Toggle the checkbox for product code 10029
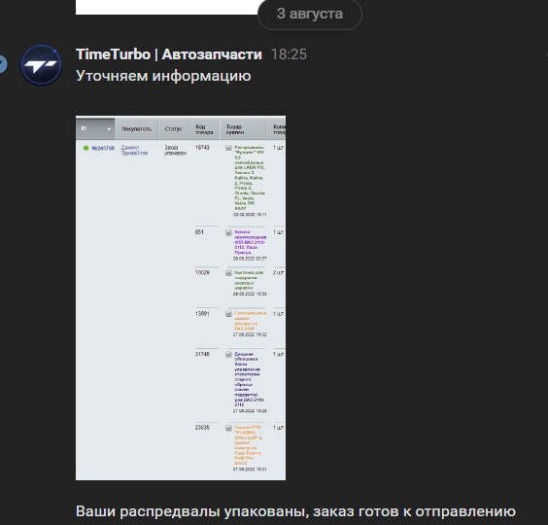The width and height of the screenshot is (548, 525). 228,273
